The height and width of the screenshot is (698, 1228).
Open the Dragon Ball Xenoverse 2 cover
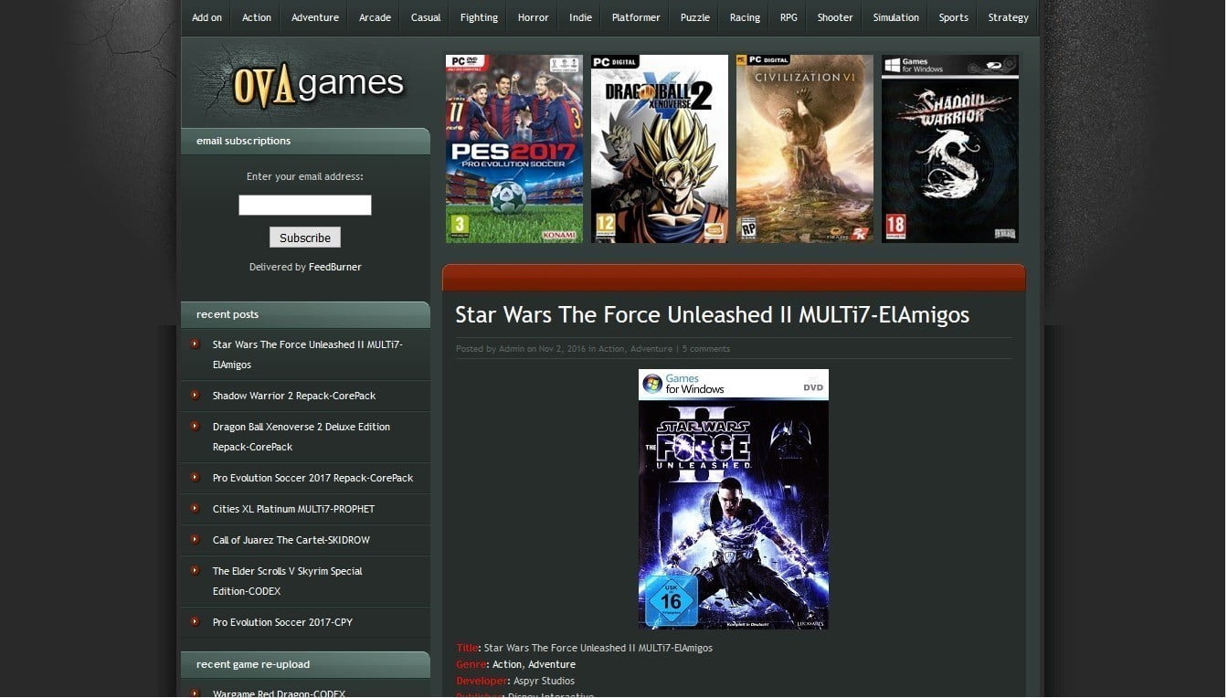tap(660, 149)
